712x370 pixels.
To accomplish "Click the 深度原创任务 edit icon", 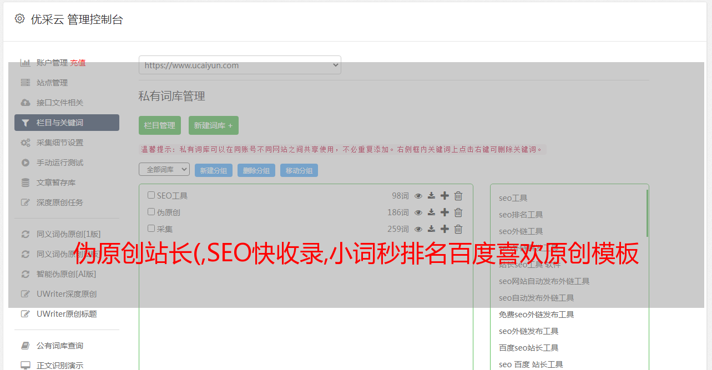I will [x=26, y=202].
